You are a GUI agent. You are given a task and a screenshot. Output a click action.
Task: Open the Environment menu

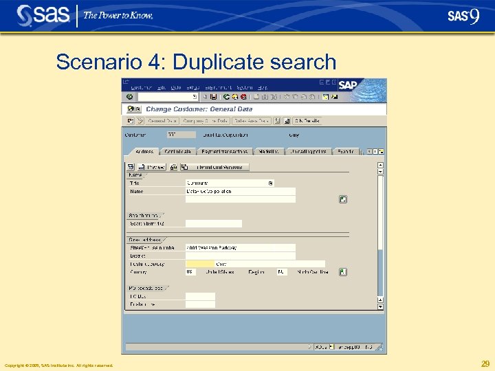218,87
